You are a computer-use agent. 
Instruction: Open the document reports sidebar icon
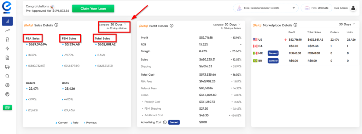7,58
